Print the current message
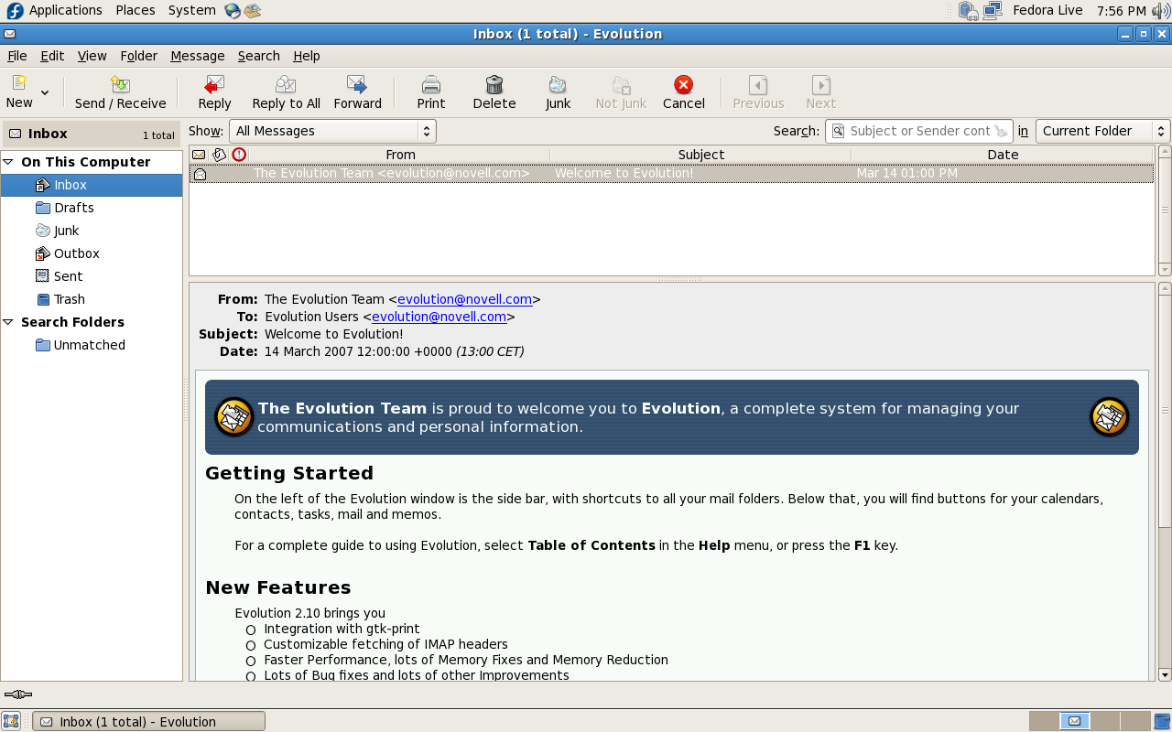 tap(431, 92)
